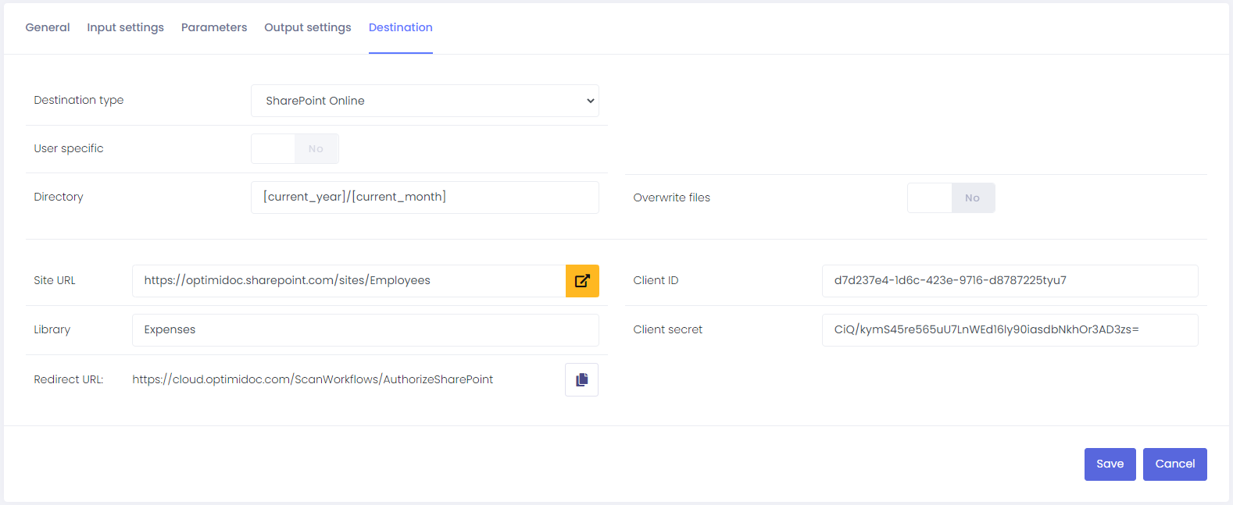Image resolution: width=1233 pixels, height=505 pixels.
Task: Click the Directory label
Action: pos(59,197)
